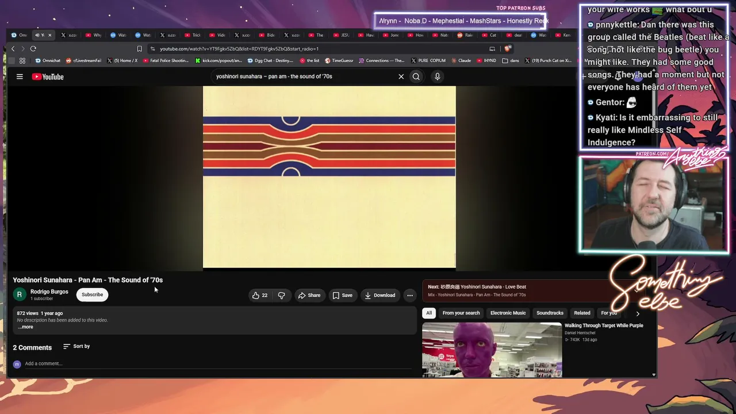Switch to the Bide browser tab
This screenshot has width=736, height=414.
point(267,35)
